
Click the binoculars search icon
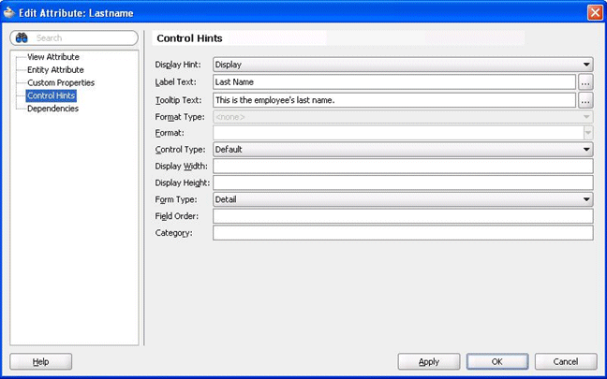point(22,37)
